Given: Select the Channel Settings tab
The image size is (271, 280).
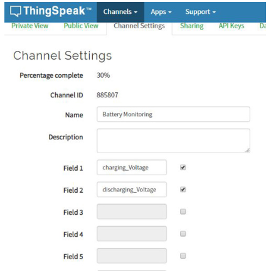Looking at the screenshot, I should 139,26.
